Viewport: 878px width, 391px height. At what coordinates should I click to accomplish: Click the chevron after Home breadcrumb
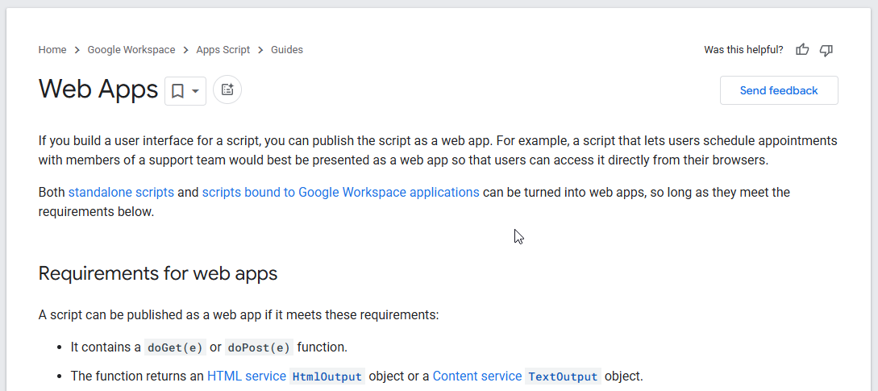77,51
